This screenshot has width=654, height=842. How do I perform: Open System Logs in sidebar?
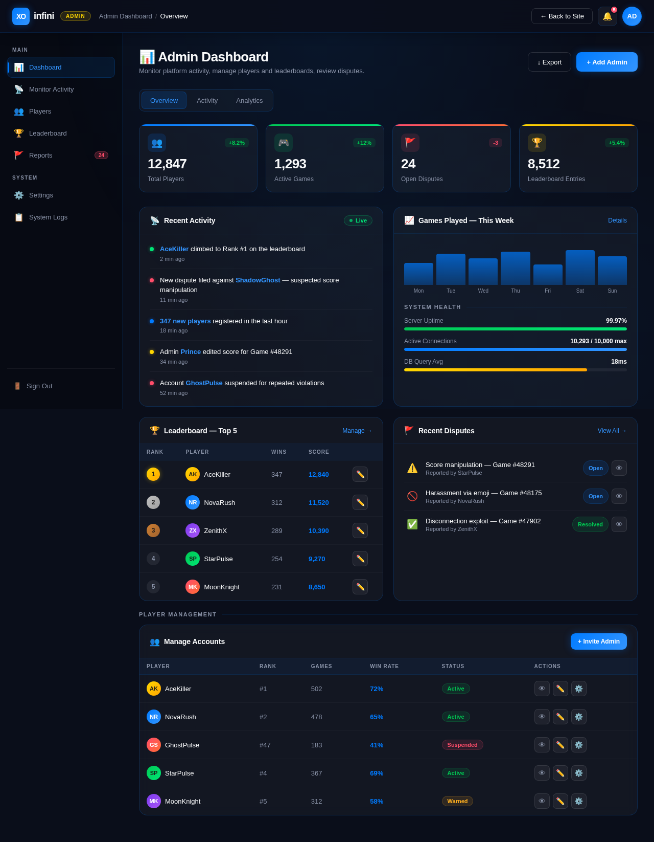coord(61,217)
